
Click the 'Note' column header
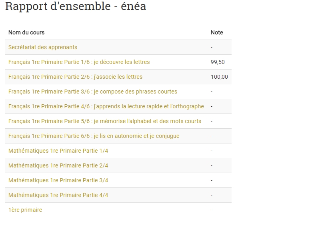click(217, 32)
